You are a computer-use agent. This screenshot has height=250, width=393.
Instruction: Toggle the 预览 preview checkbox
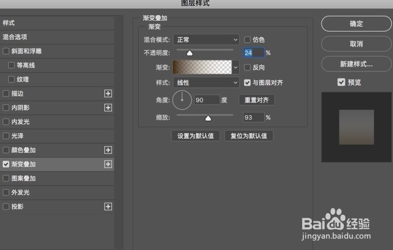pyautogui.click(x=341, y=82)
